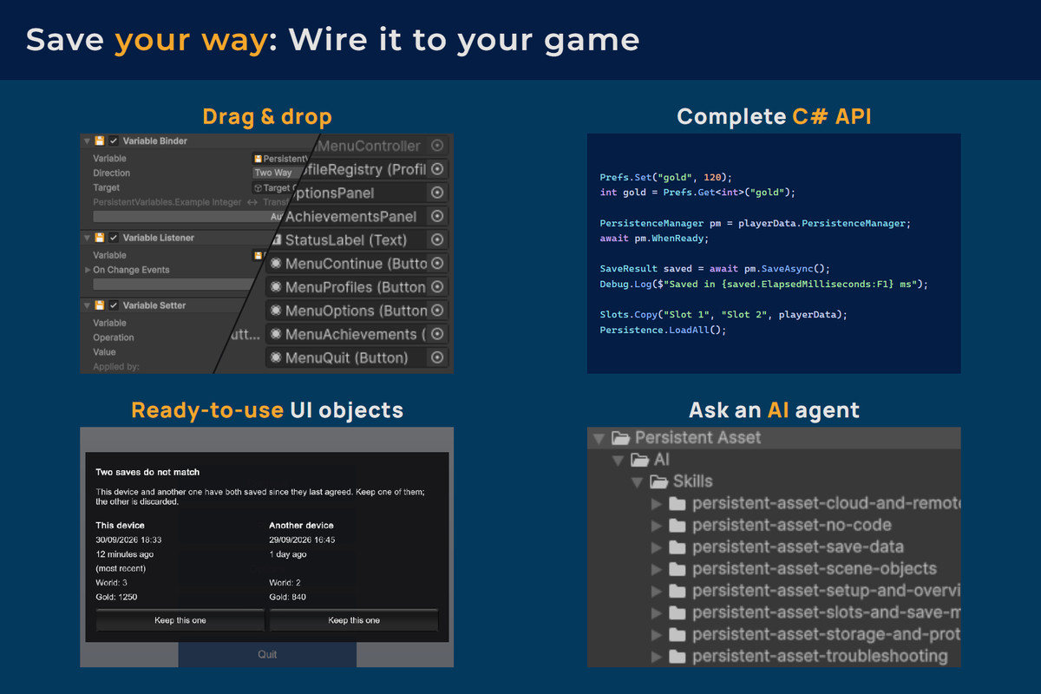Click folder icon of persistent-asset-slots-and-save
Screen dimensions: 1041x694
click(x=678, y=612)
